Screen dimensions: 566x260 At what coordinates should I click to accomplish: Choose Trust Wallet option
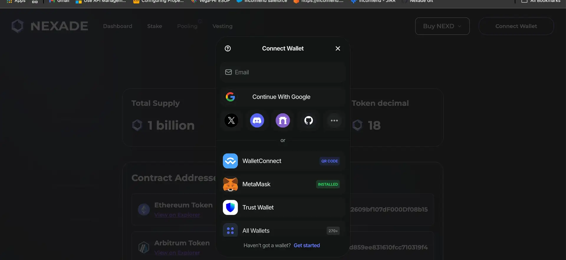click(x=282, y=207)
